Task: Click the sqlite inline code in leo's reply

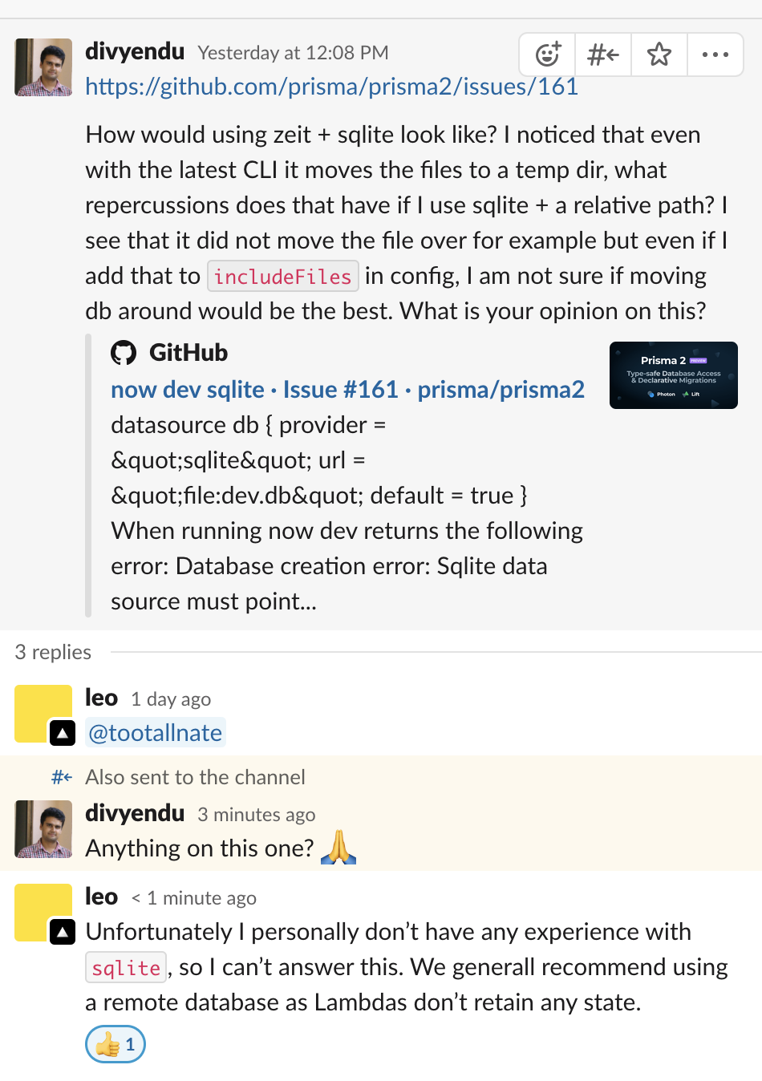Action: tap(125, 967)
